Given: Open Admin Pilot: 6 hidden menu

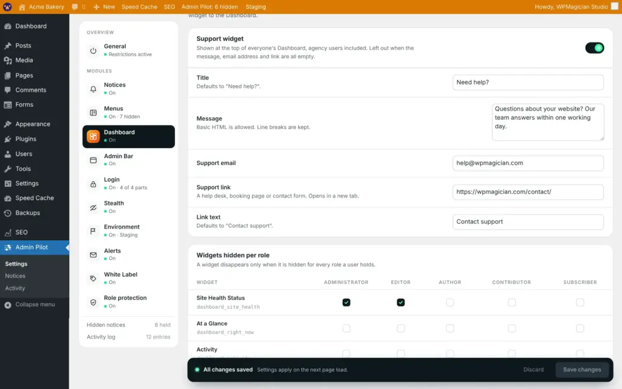Looking at the screenshot, I should tap(210, 7).
